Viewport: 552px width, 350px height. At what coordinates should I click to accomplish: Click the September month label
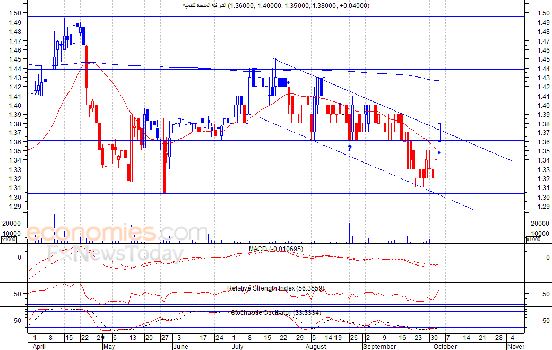379,346
